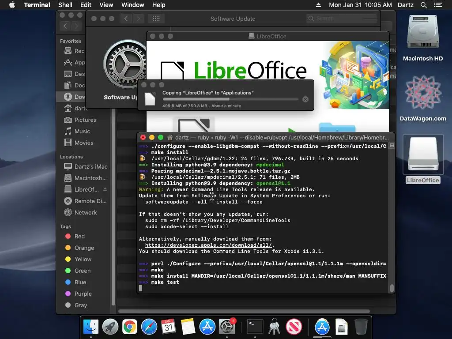Image resolution: width=452 pixels, height=339 pixels.
Task: Open the Help menu
Action: pyautogui.click(x=159, y=5)
